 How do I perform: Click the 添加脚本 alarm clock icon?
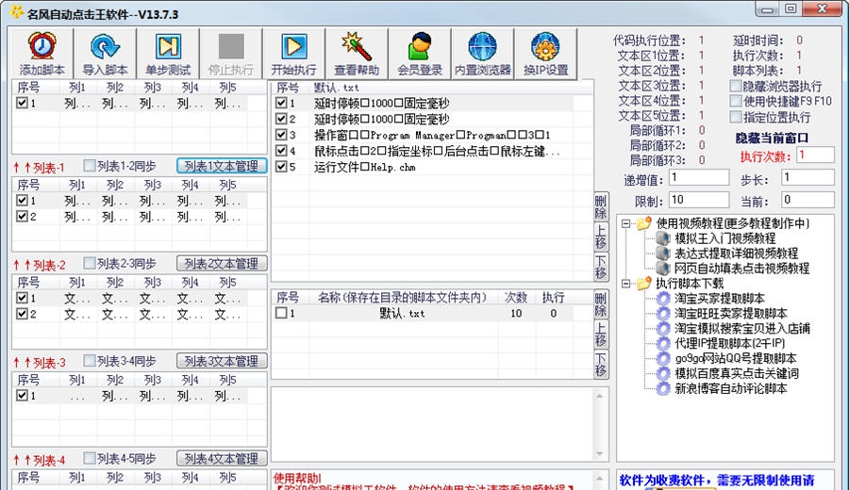pyautogui.click(x=42, y=46)
